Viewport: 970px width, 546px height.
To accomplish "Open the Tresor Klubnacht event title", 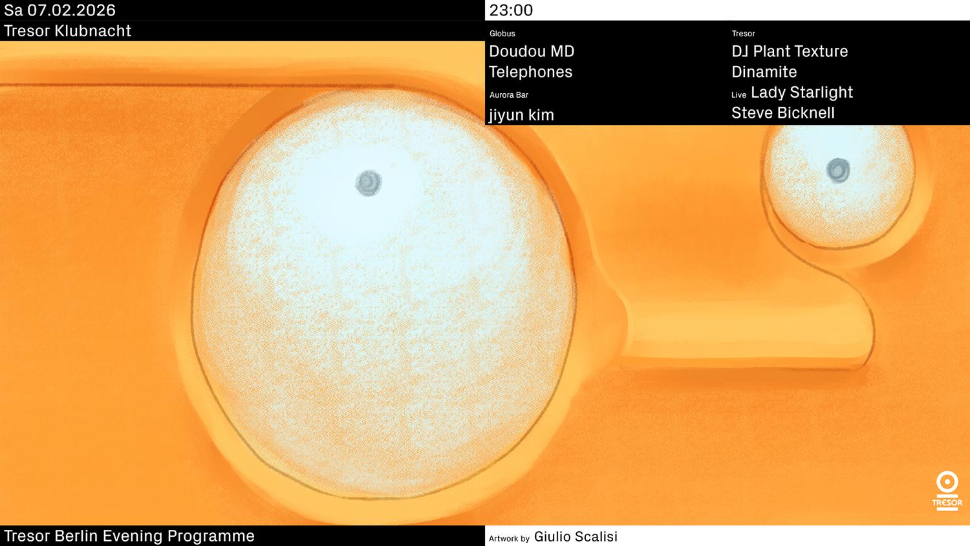I will (x=67, y=31).
